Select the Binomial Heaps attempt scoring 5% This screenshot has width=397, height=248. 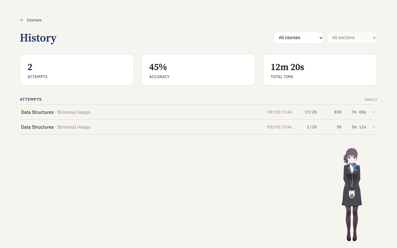pos(198,127)
